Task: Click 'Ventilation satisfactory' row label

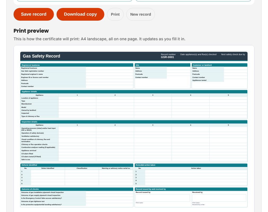Action: 30,136
